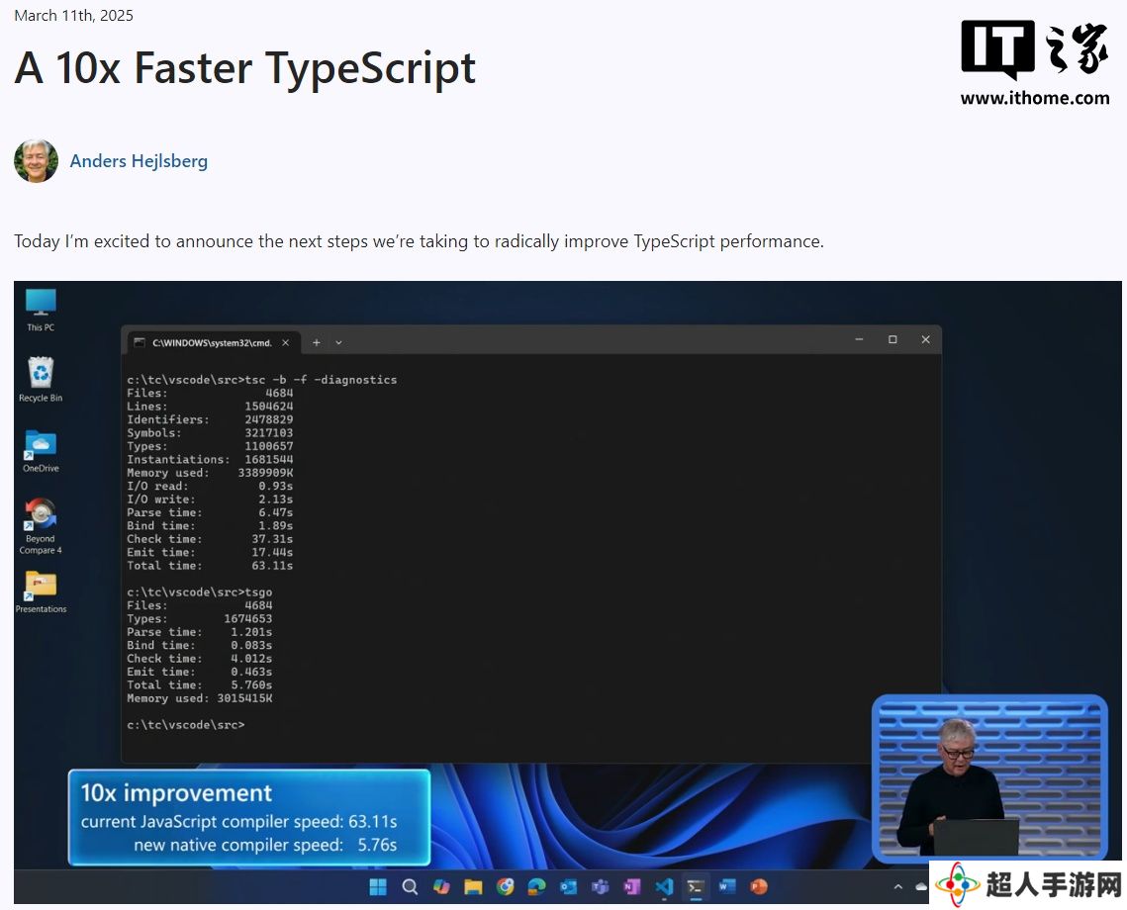Click the tsc -b -f -diagnostics command line
This screenshot has width=1127, height=910.
[x=261, y=379]
